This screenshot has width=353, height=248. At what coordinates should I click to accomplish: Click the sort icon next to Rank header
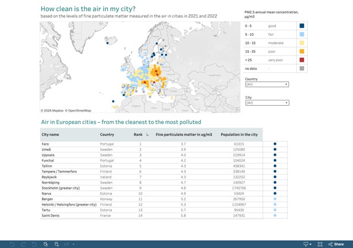tap(147, 134)
